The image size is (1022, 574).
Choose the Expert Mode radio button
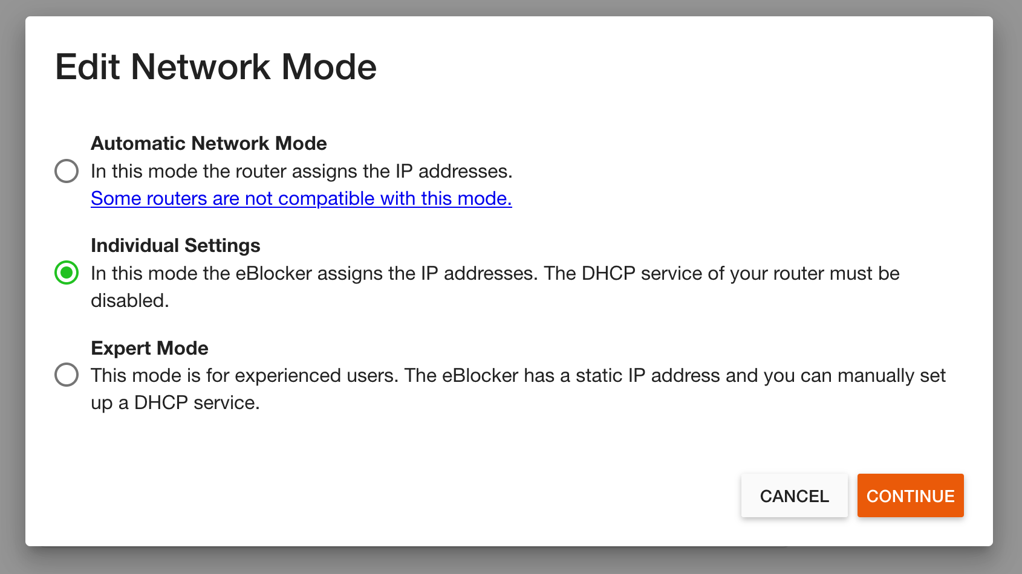tap(67, 375)
